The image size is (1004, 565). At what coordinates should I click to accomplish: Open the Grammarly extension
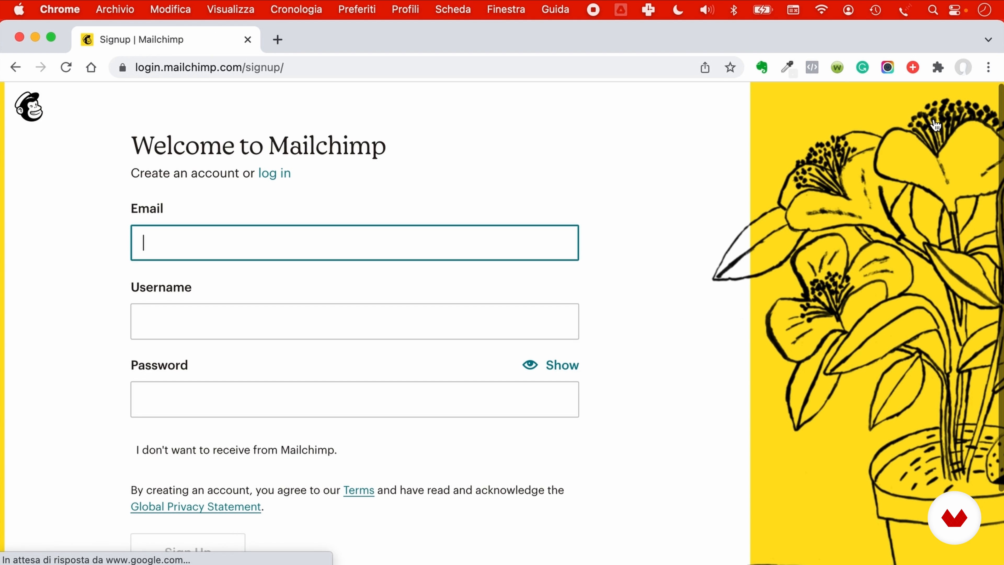862,67
